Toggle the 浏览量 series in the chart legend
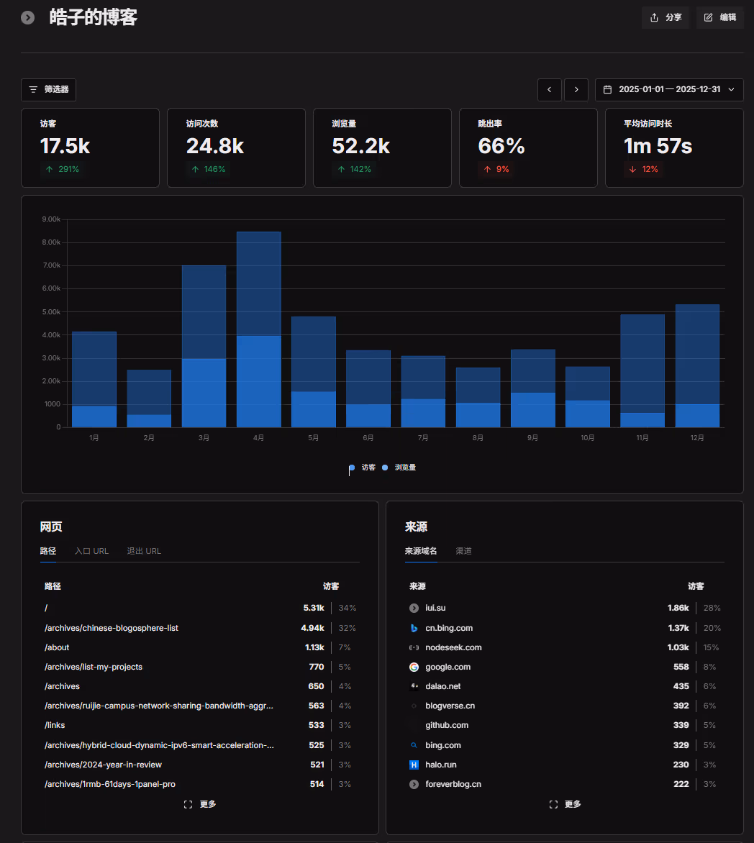Screen dimensions: 754x843 399,468
